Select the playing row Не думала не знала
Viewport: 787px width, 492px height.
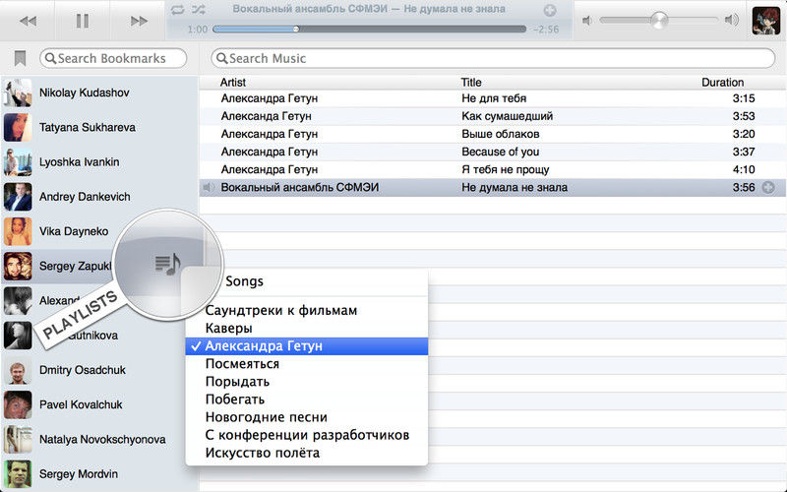tap(493, 187)
